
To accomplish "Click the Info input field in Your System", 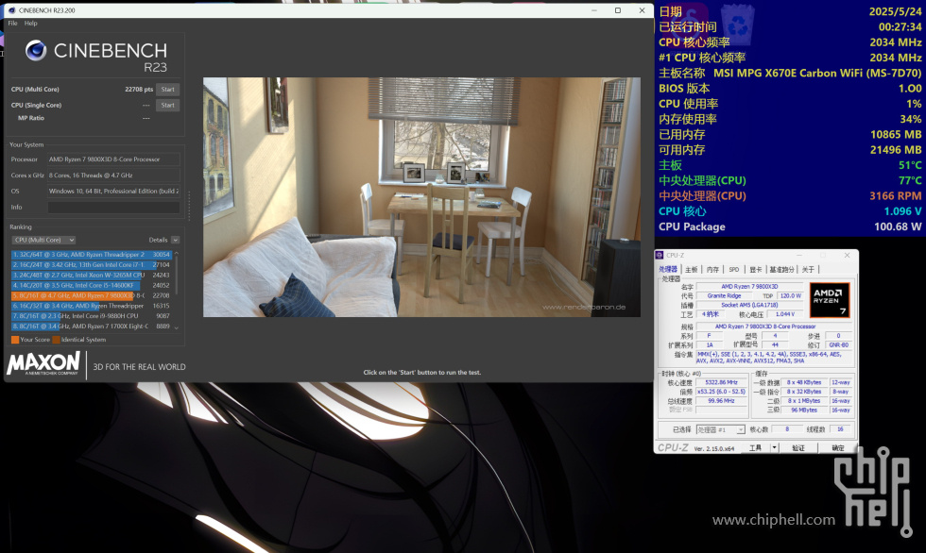I will 113,207.
